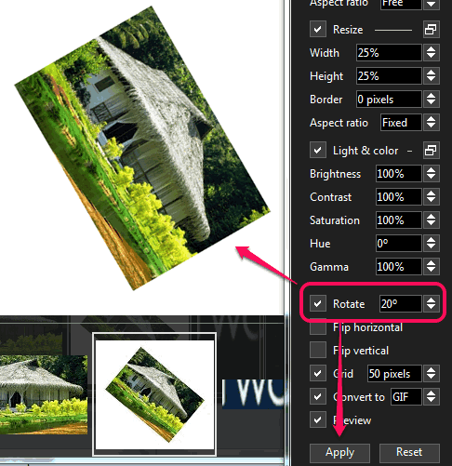Screen dimensions: 452x466
Task: Select the rotated house thumbnail
Action: pos(154,394)
